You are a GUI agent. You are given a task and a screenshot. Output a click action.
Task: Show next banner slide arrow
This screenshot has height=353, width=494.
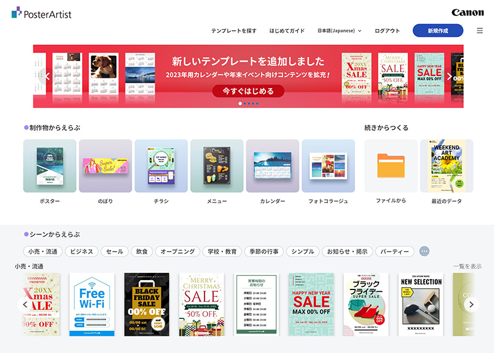(x=450, y=76)
